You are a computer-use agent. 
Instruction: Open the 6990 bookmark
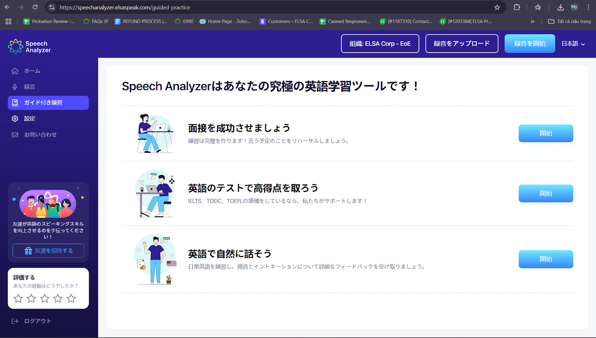pos(184,21)
